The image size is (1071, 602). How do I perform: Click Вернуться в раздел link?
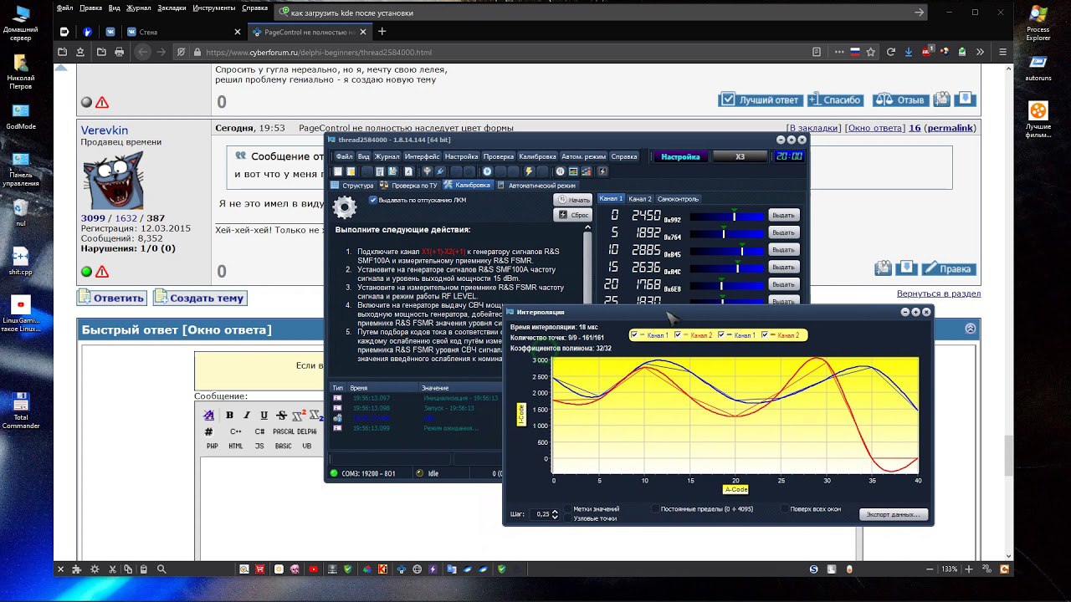pos(939,293)
